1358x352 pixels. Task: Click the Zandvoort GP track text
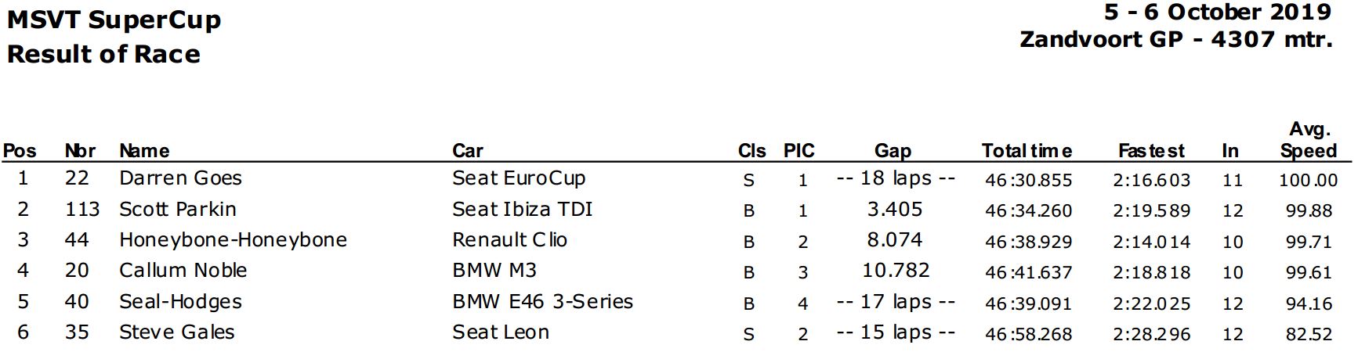[1101, 39]
